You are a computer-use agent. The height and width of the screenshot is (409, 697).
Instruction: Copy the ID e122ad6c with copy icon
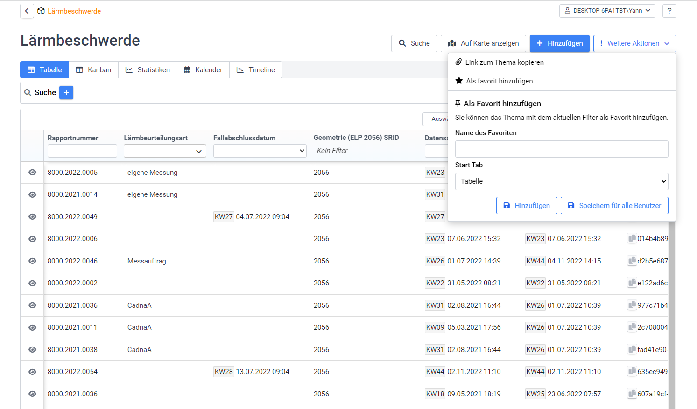(x=632, y=283)
